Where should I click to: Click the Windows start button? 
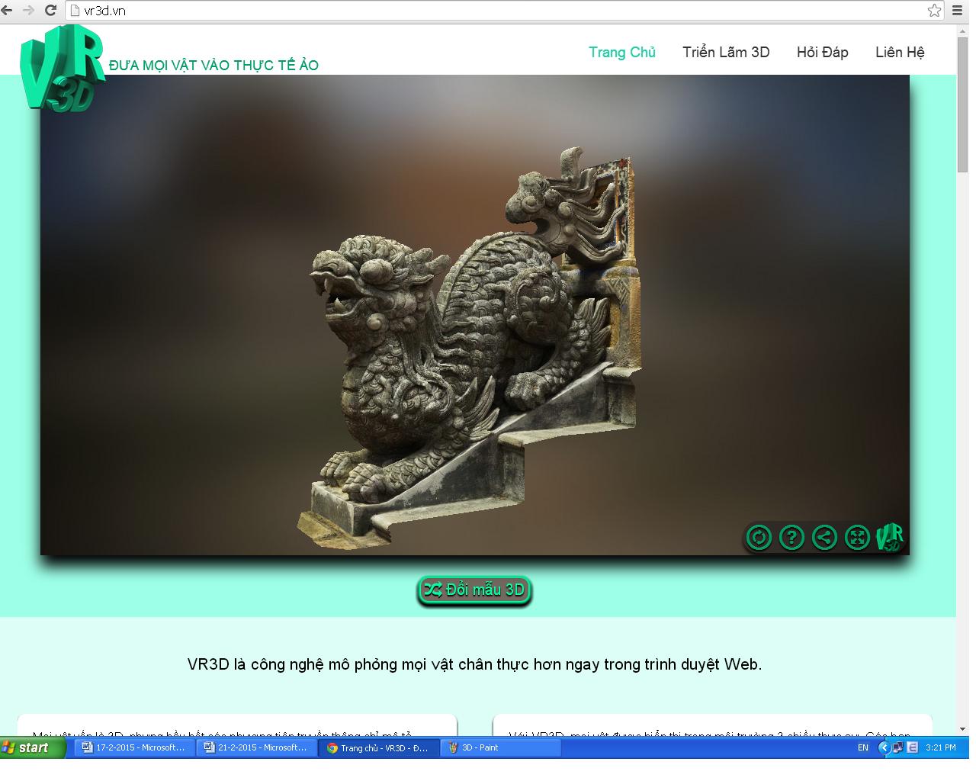click(x=27, y=747)
